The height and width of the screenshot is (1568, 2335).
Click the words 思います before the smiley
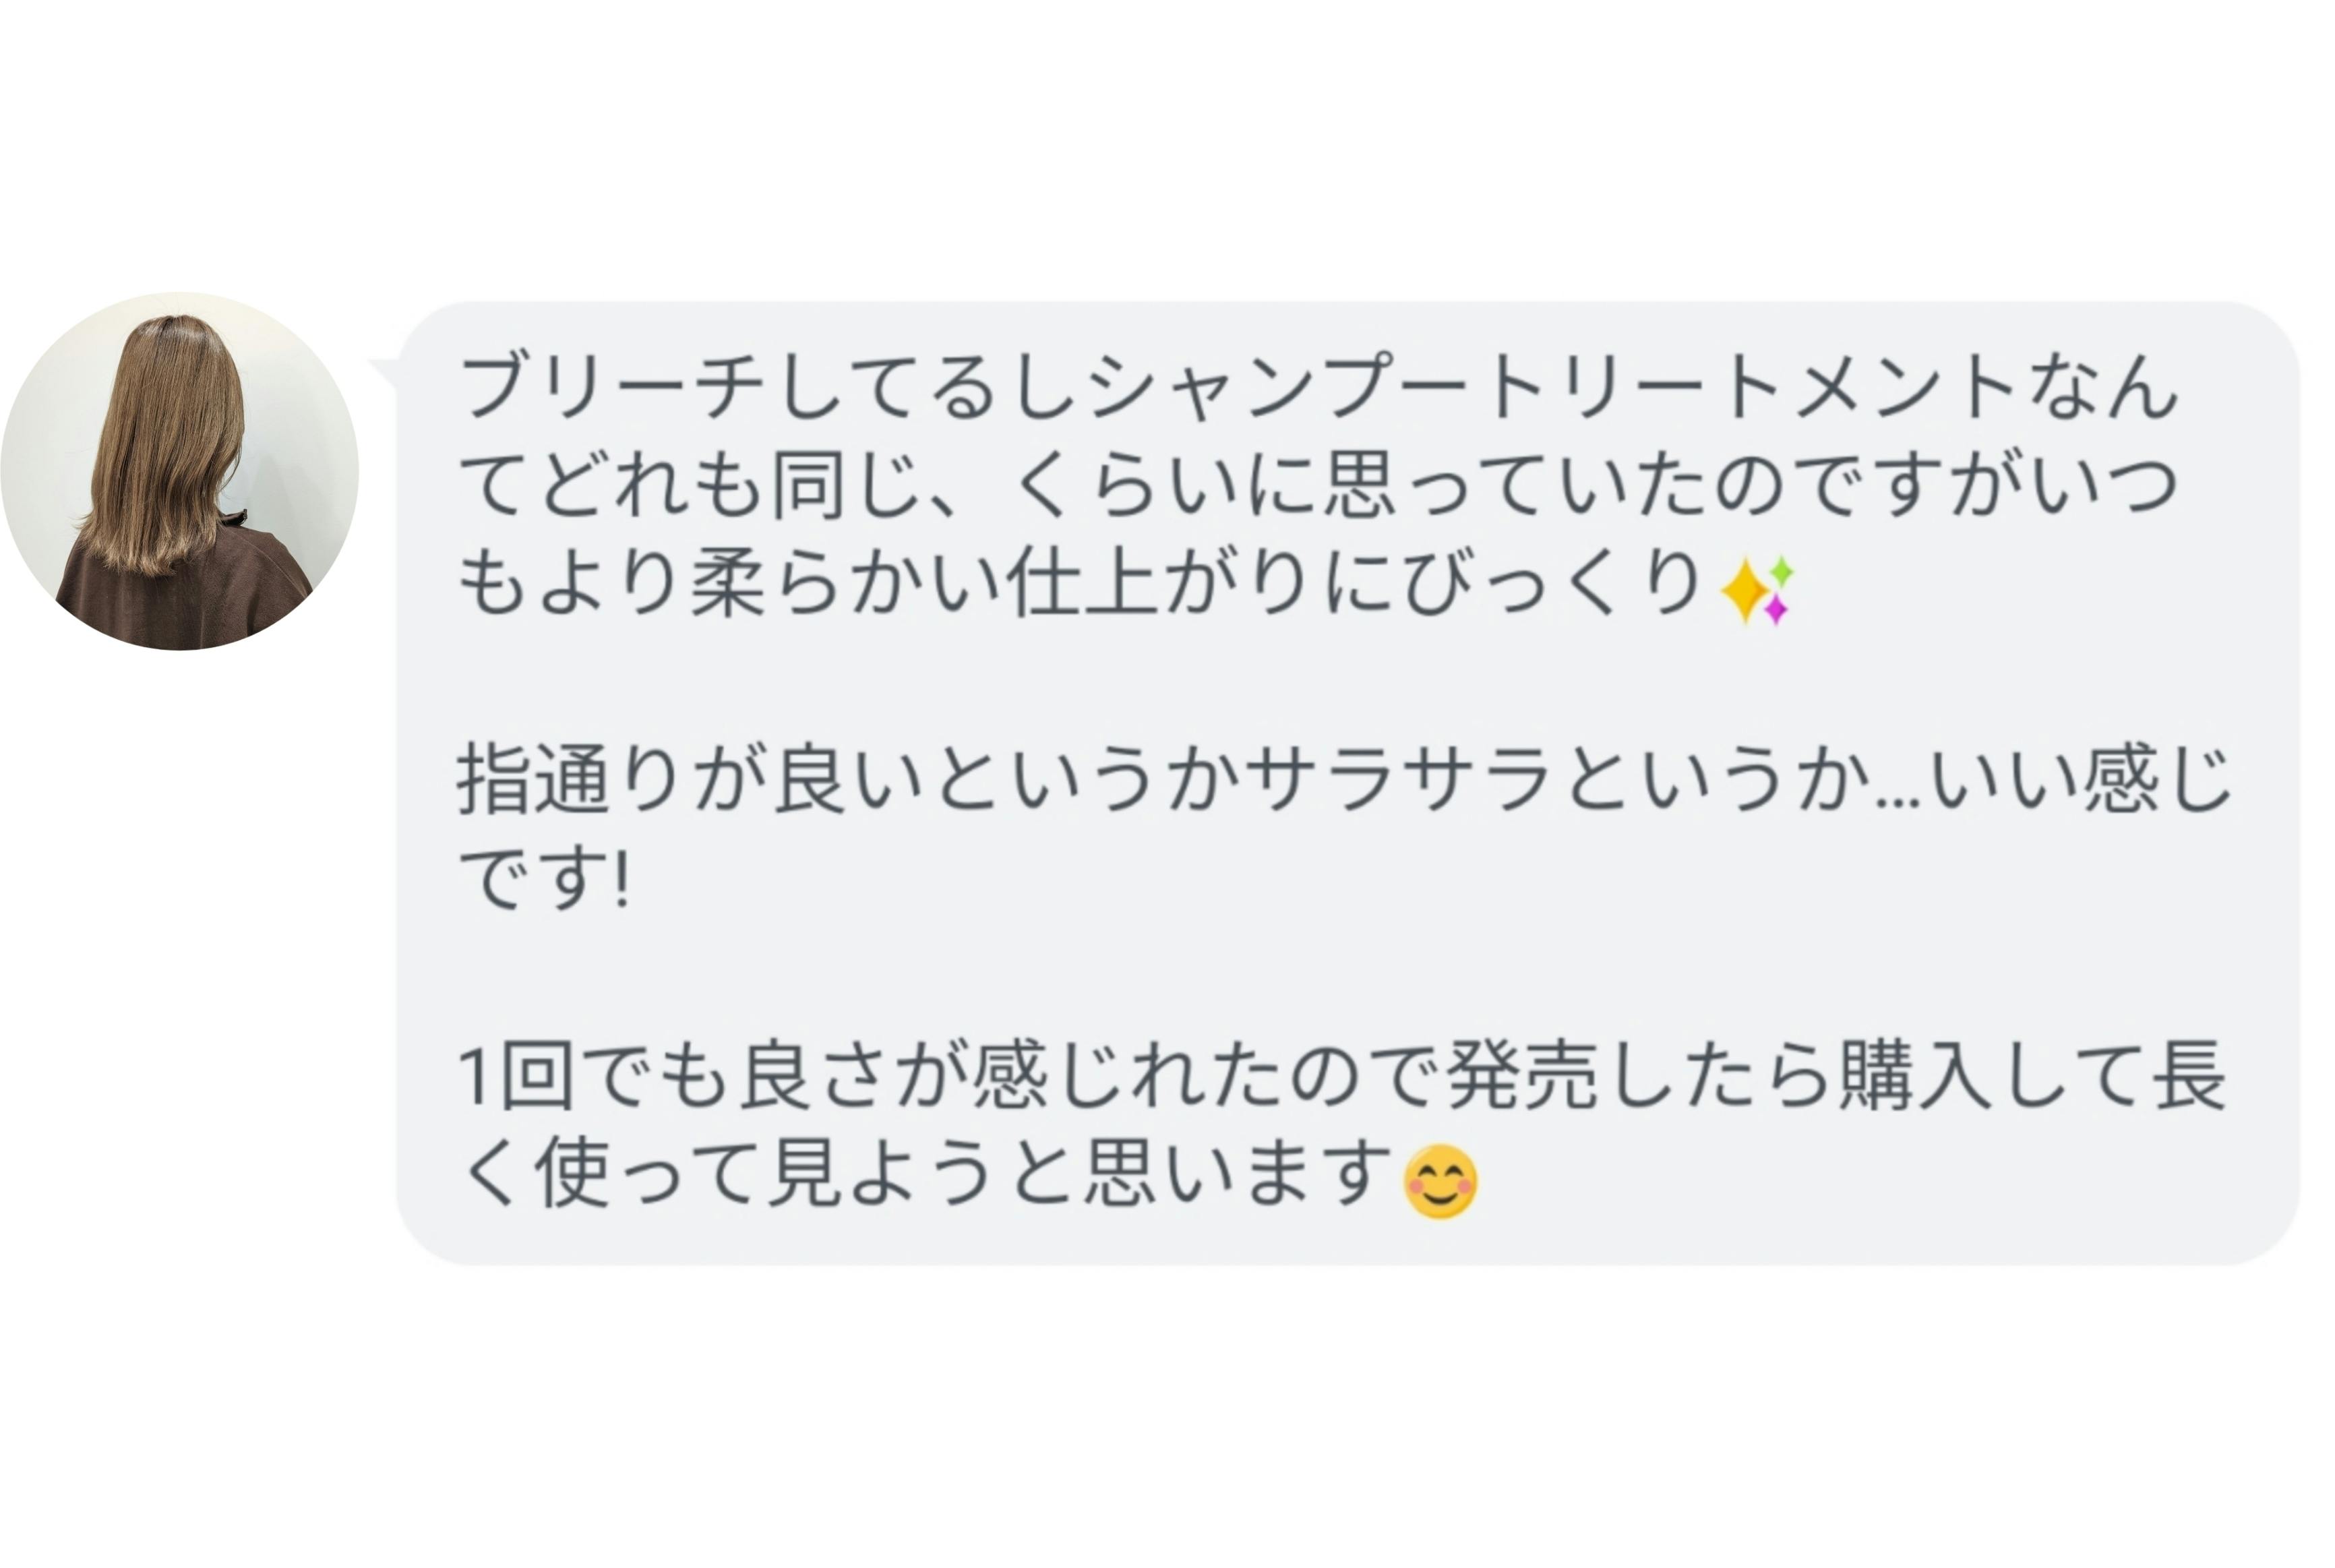click(1239, 1178)
